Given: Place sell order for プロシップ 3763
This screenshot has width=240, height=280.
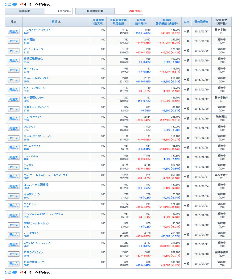Looking at the screenshot, I should click(14, 128).
